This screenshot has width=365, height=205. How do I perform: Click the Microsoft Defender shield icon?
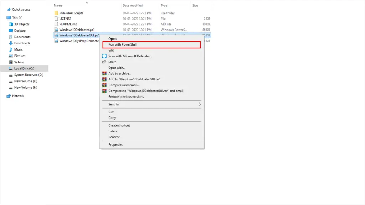point(104,56)
